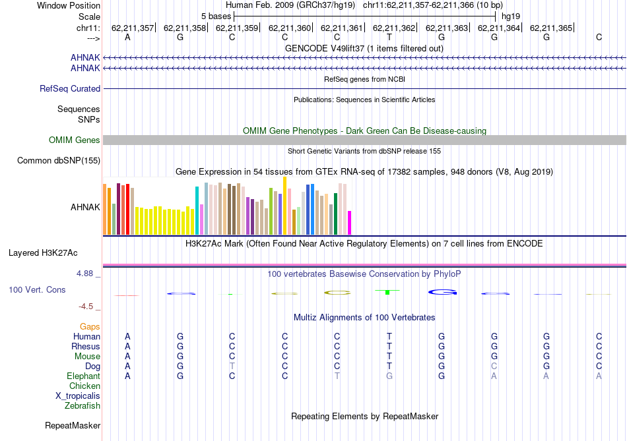Click the position label 62,211,362
Image resolution: width=627 pixels, height=441 pixels.
coord(394,28)
